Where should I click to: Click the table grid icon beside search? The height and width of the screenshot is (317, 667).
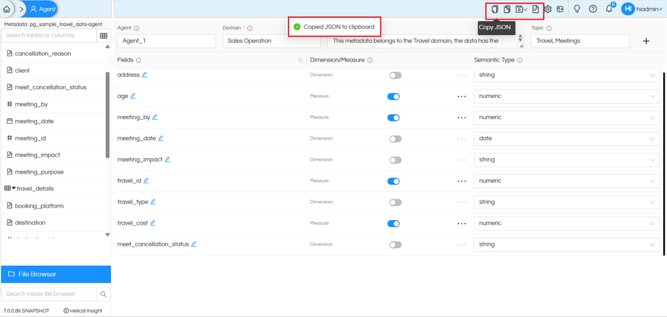[x=104, y=35]
